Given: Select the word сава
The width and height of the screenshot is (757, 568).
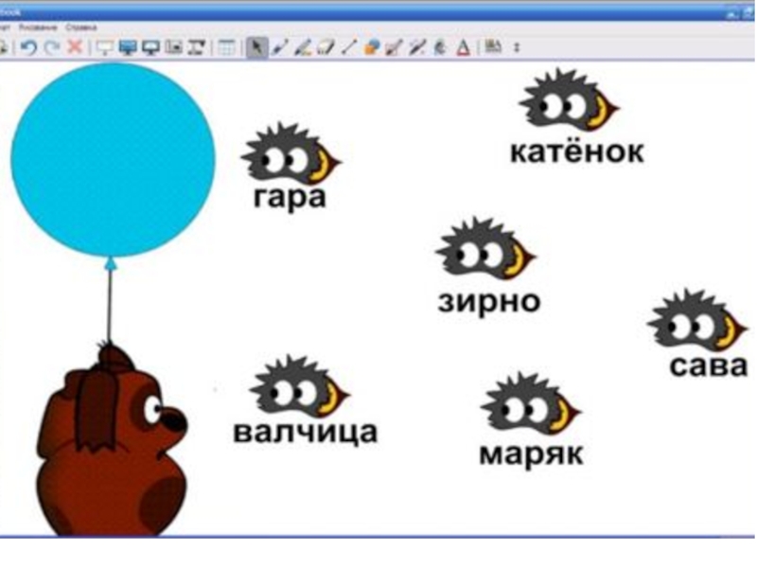Looking at the screenshot, I should [708, 366].
